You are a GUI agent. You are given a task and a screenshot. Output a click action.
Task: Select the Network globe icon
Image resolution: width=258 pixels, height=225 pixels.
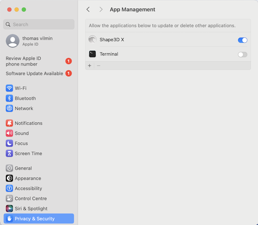tap(9, 108)
